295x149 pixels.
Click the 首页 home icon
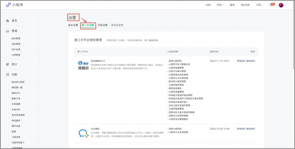pos(8,21)
